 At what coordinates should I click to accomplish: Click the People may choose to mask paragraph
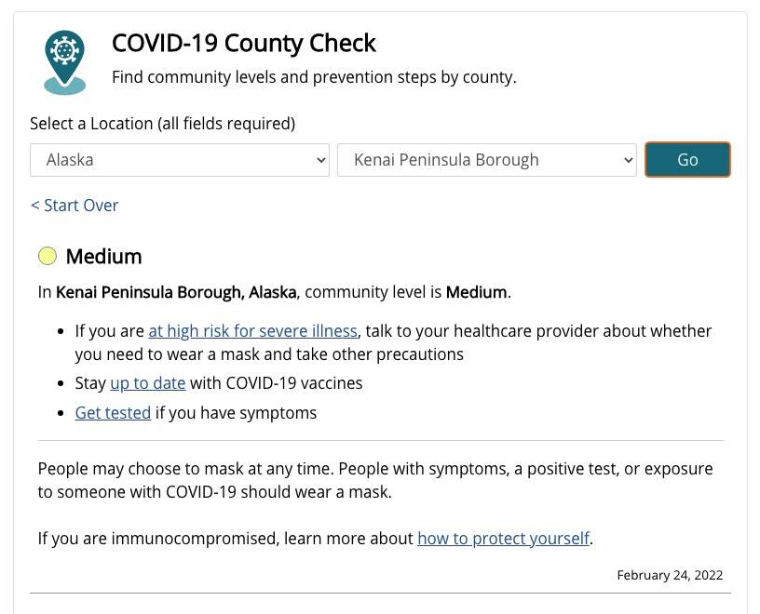[x=375, y=480]
